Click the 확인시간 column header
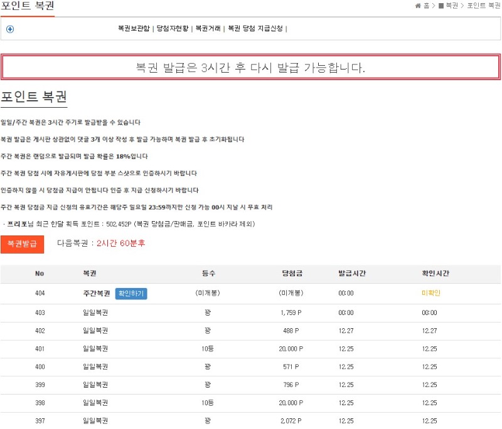Screen dimensions: 502x429 (435, 274)
